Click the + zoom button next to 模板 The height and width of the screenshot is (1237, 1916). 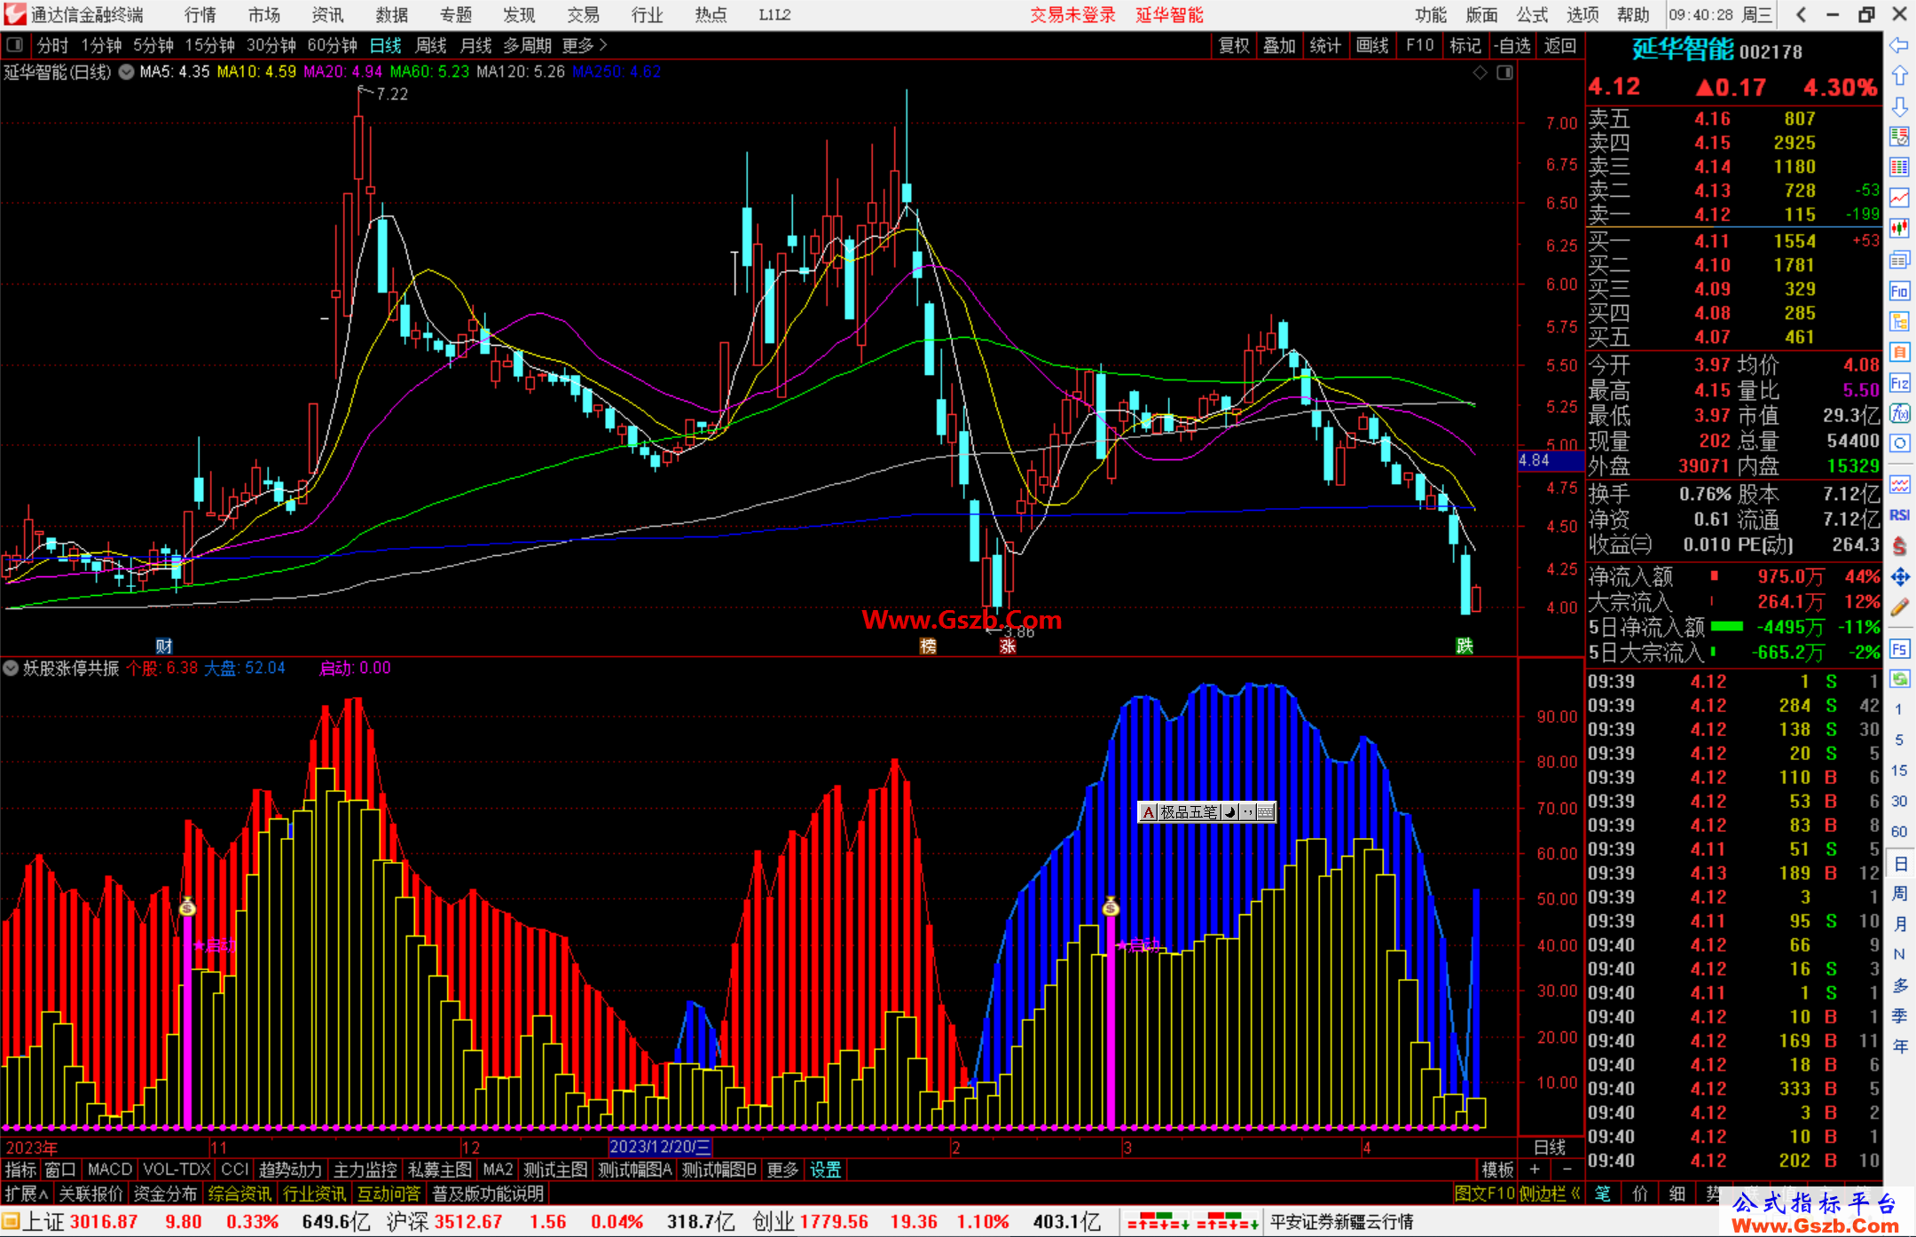1535,1170
